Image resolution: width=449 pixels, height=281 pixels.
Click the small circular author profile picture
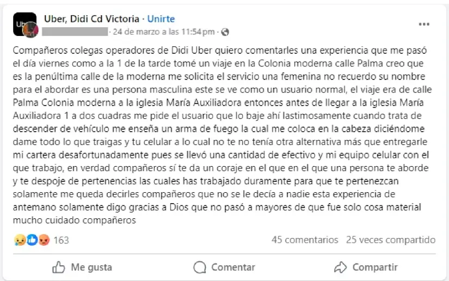[x=30, y=31]
